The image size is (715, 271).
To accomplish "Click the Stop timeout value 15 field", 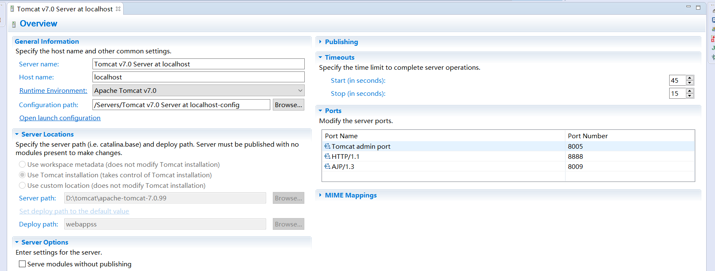I will pos(677,93).
